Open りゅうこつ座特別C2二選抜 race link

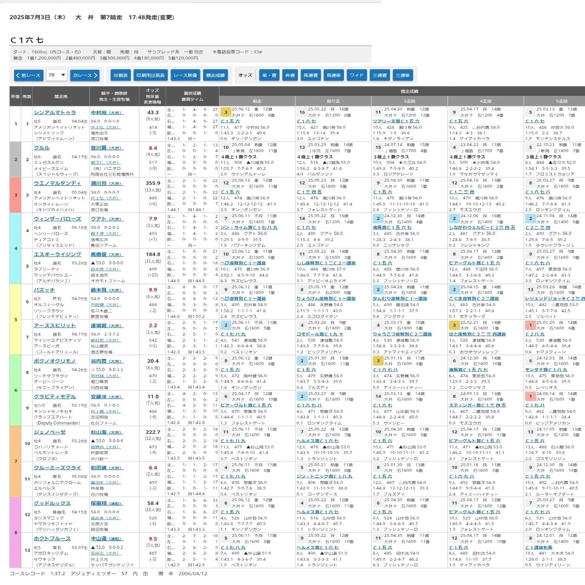pos(402,334)
